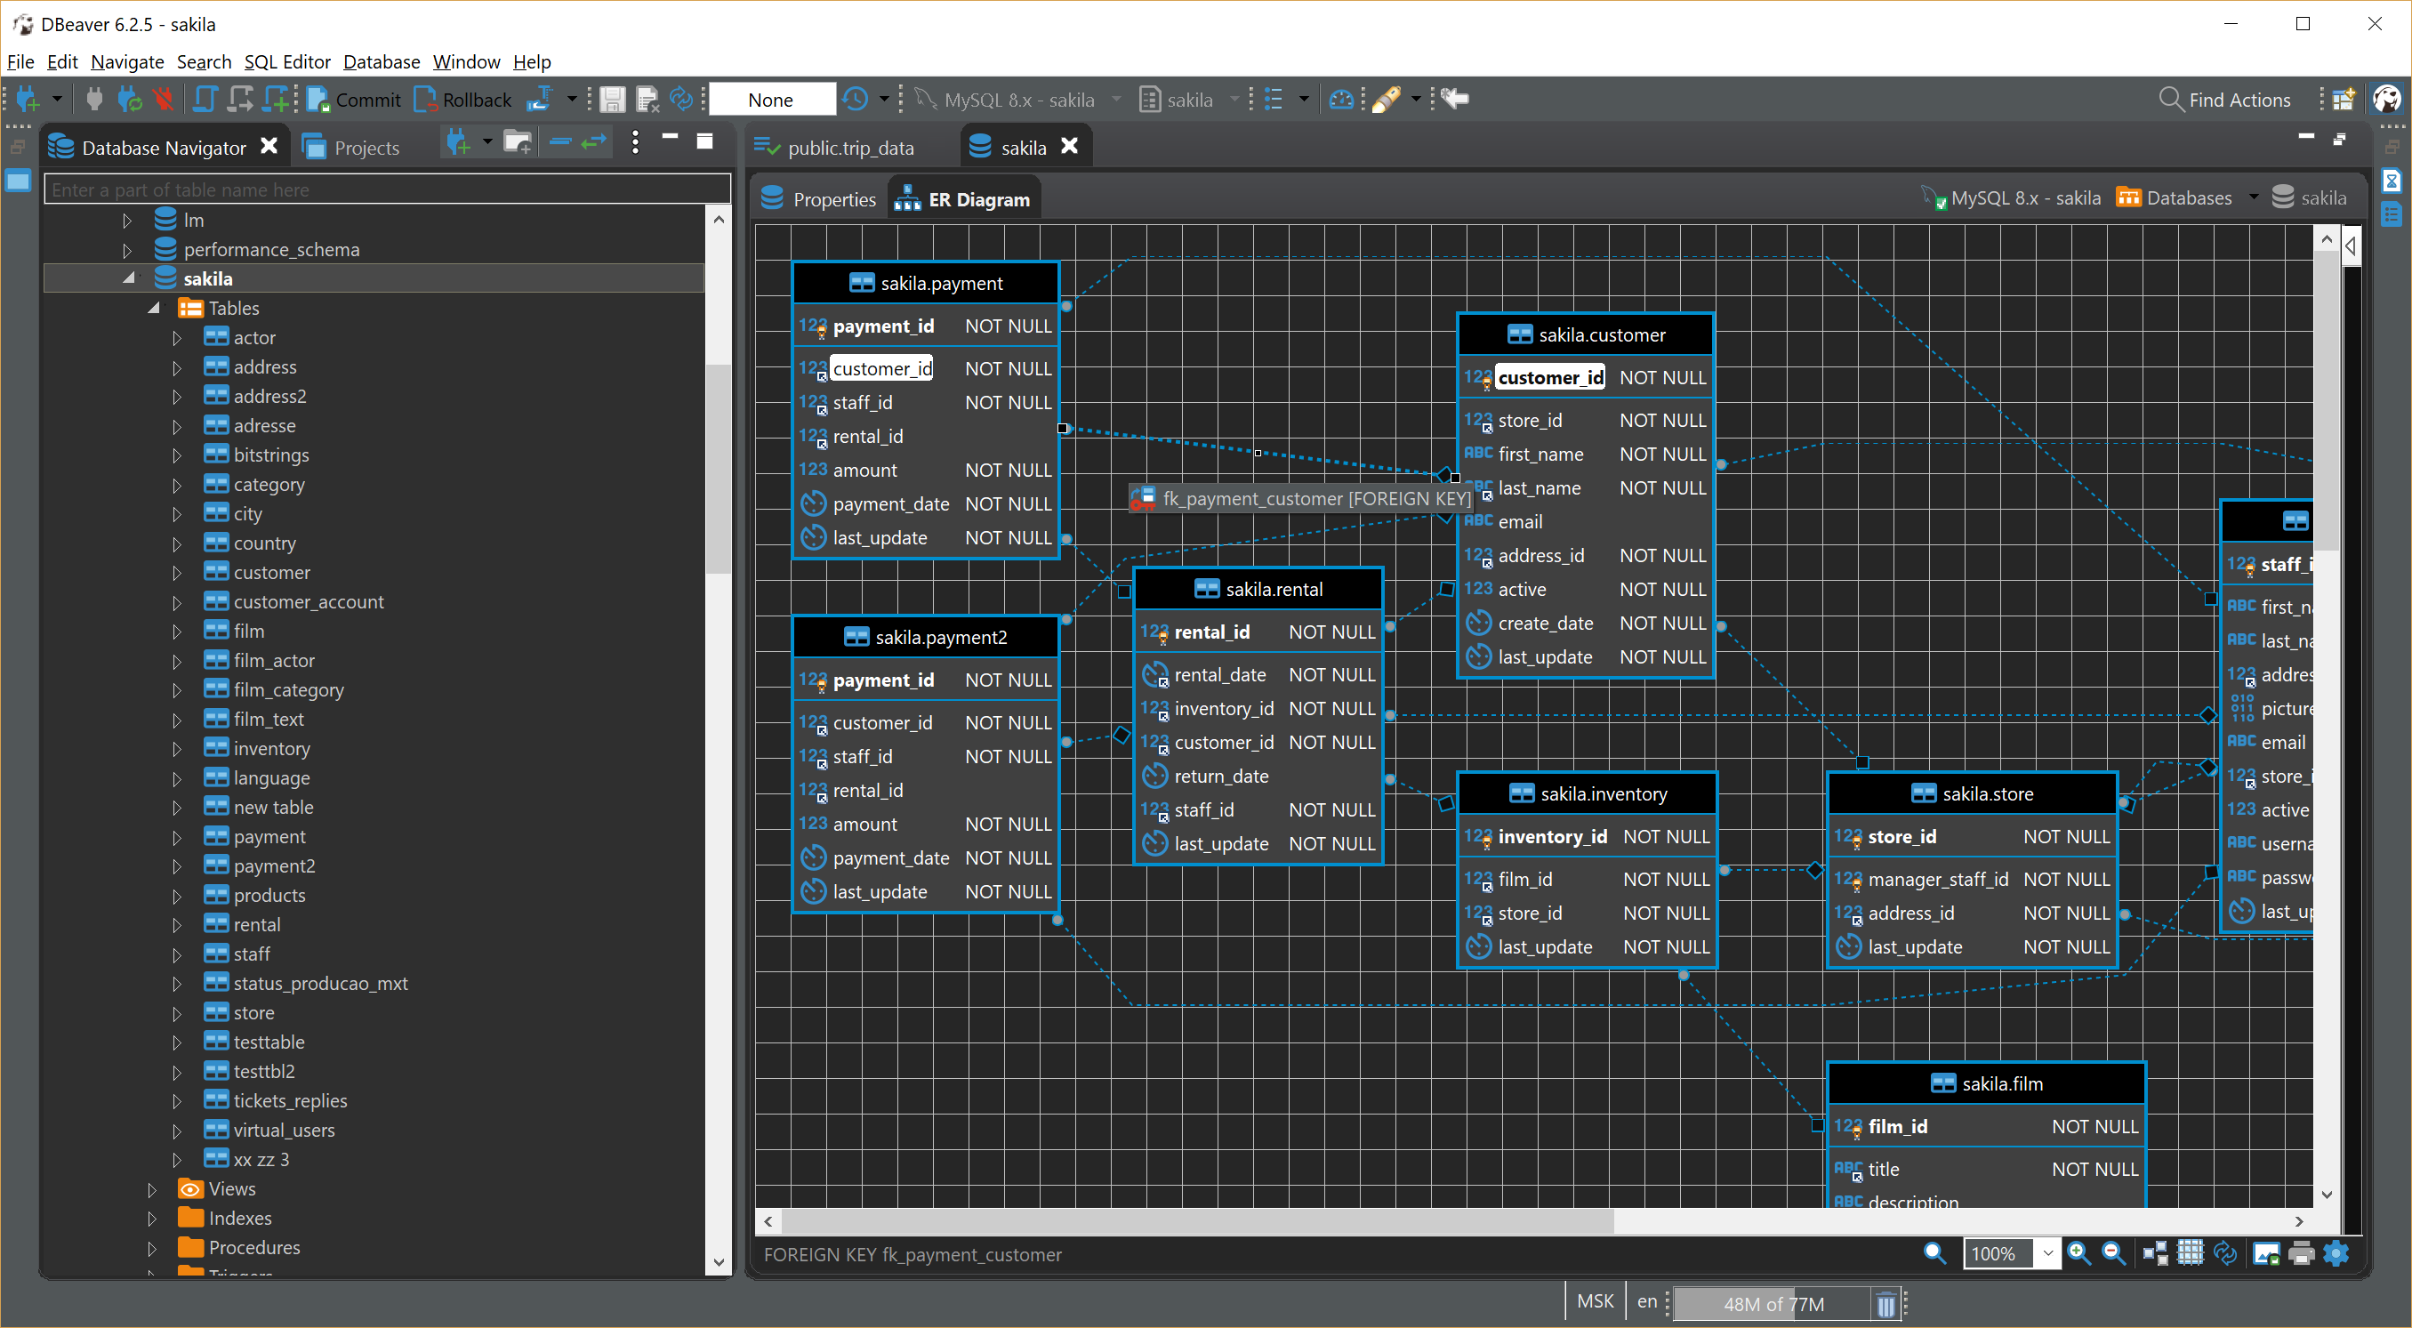Select the public.trip_data tab
Screen dimensions: 2412x1328
[x=847, y=146]
